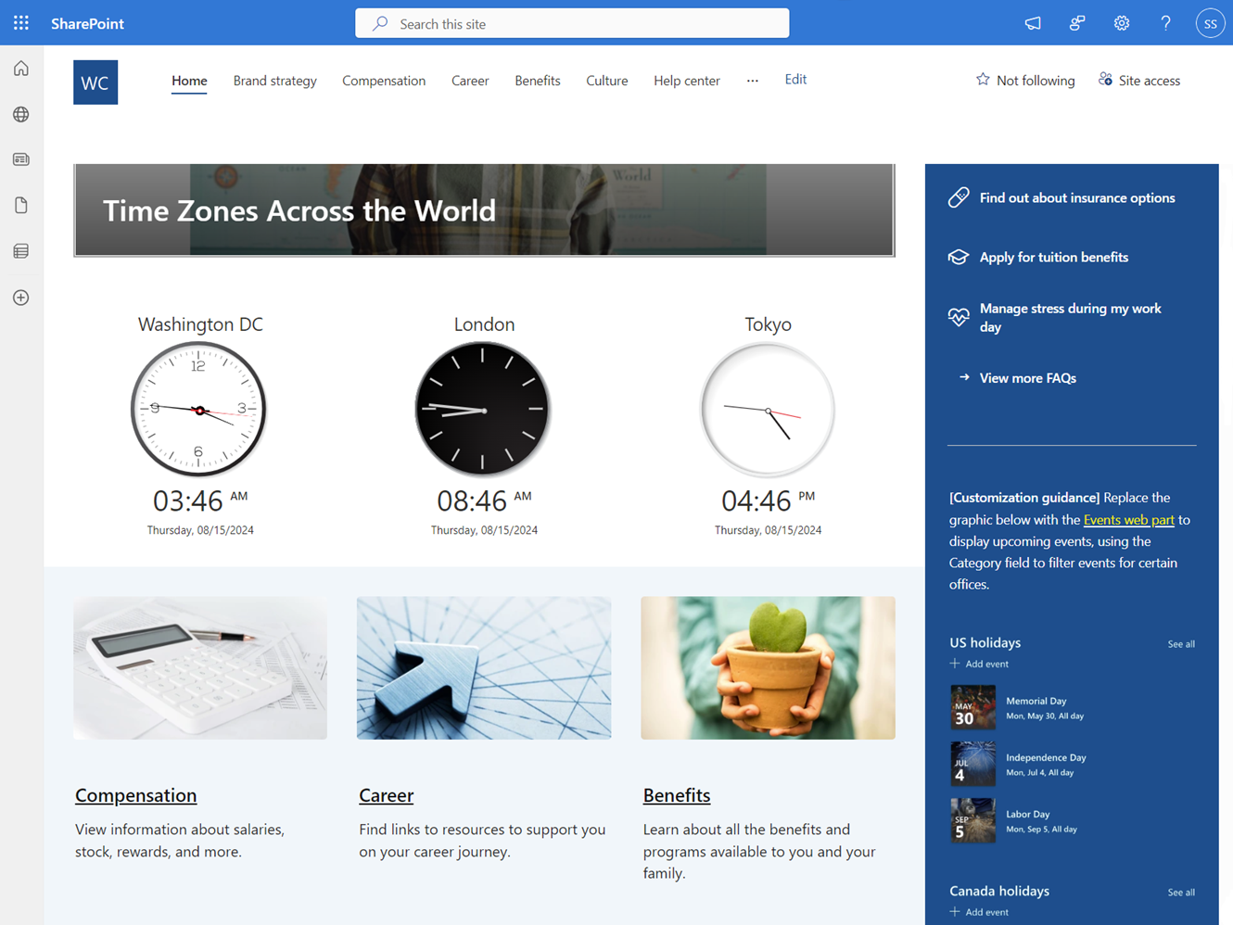The height and width of the screenshot is (925, 1233).
Task: Open the Help question mark icon
Action: click(x=1165, y=22)
